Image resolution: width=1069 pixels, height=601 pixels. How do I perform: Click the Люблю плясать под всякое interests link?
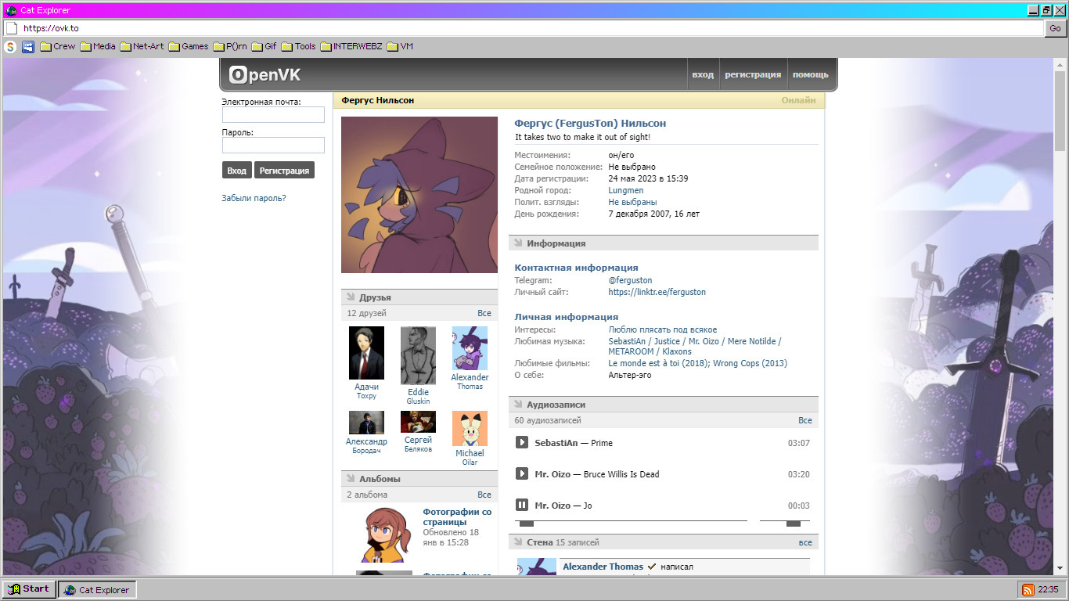tap(663, 329)
